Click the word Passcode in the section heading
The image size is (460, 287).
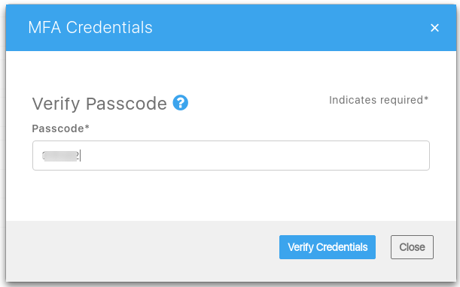(x=126, y=104)
